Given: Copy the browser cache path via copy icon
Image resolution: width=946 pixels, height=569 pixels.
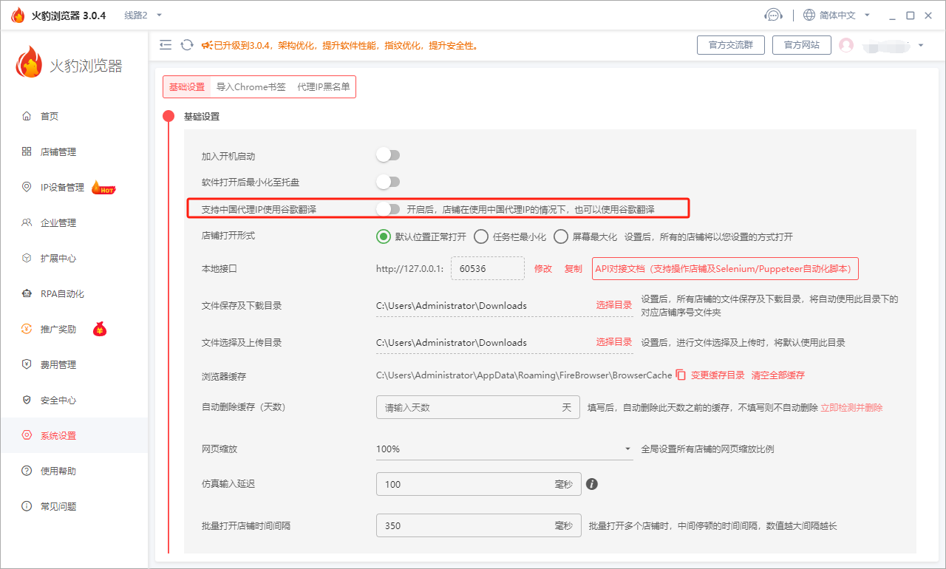Looking at the screenshot, I should coord(679,375).
